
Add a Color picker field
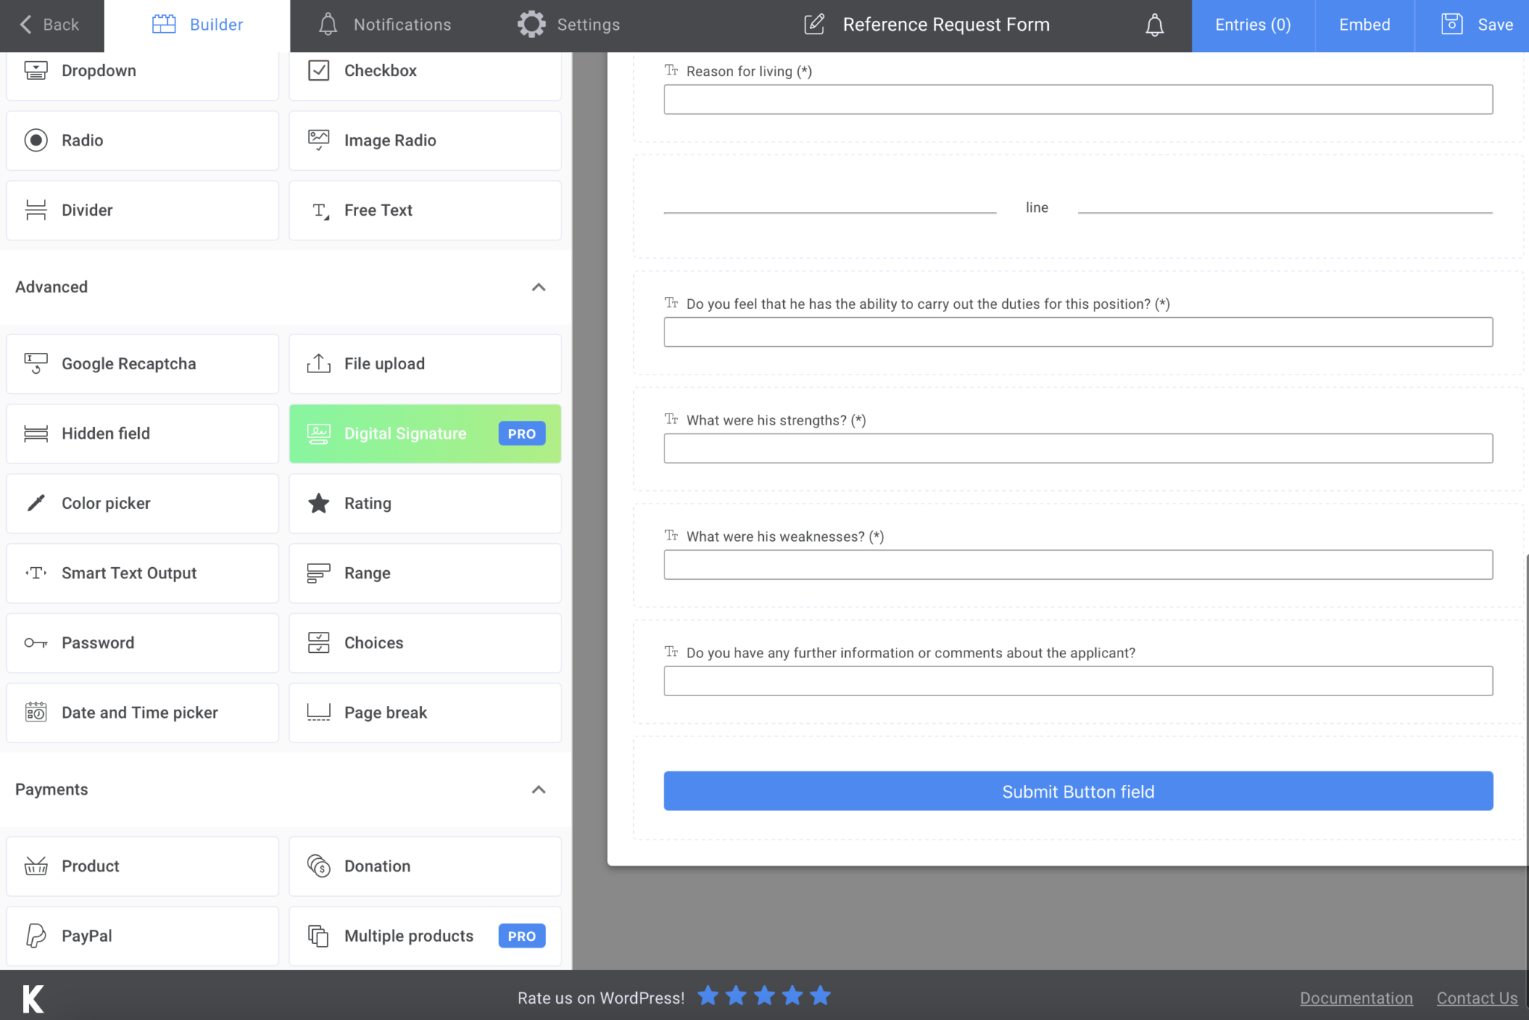click(x=142, y=503)
